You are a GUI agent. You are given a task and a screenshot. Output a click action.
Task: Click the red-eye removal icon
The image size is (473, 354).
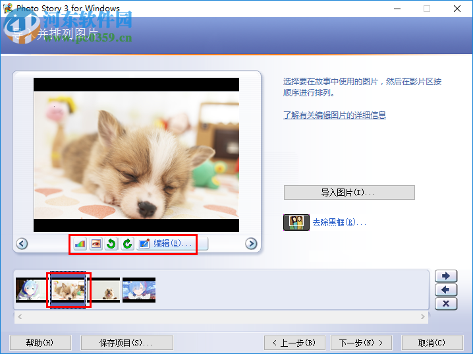pyautogui.click(x=96, y=243)
